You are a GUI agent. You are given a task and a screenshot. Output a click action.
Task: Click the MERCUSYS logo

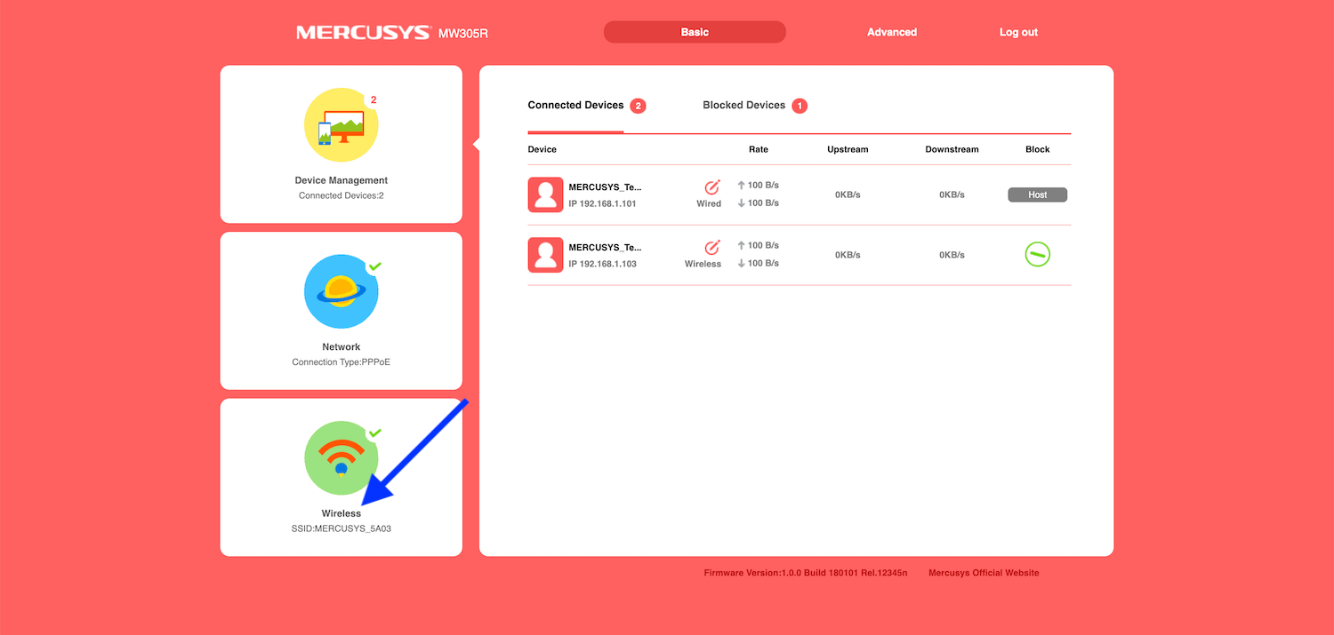[x=364, y=33]
